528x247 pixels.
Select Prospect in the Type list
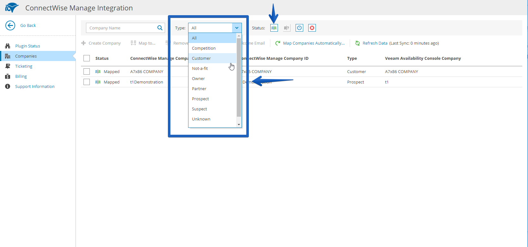212,99
